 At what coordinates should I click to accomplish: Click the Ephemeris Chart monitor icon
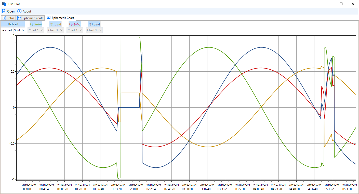pos(48,18)
